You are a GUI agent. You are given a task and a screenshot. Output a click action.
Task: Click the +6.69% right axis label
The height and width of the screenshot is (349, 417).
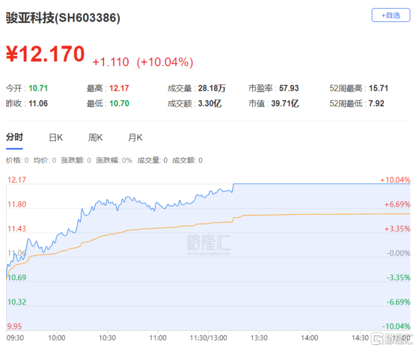(x=397, y=204)
